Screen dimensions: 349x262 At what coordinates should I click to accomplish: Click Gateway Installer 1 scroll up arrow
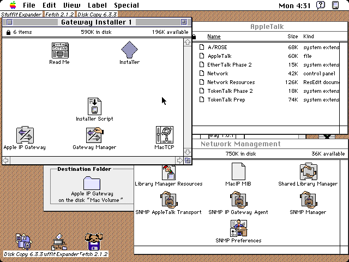[x=188, y=42]
